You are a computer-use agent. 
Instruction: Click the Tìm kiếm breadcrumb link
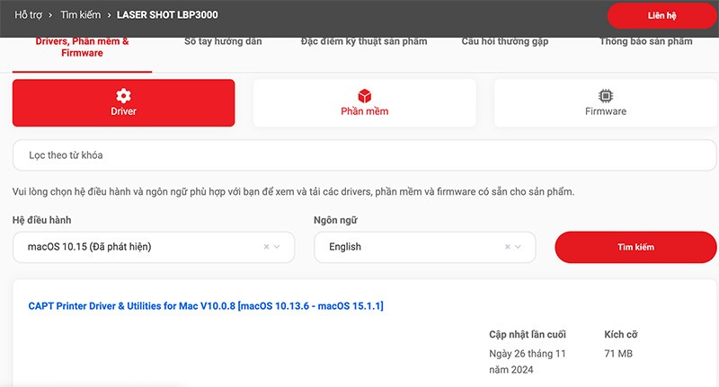click(x=81, y=15)
